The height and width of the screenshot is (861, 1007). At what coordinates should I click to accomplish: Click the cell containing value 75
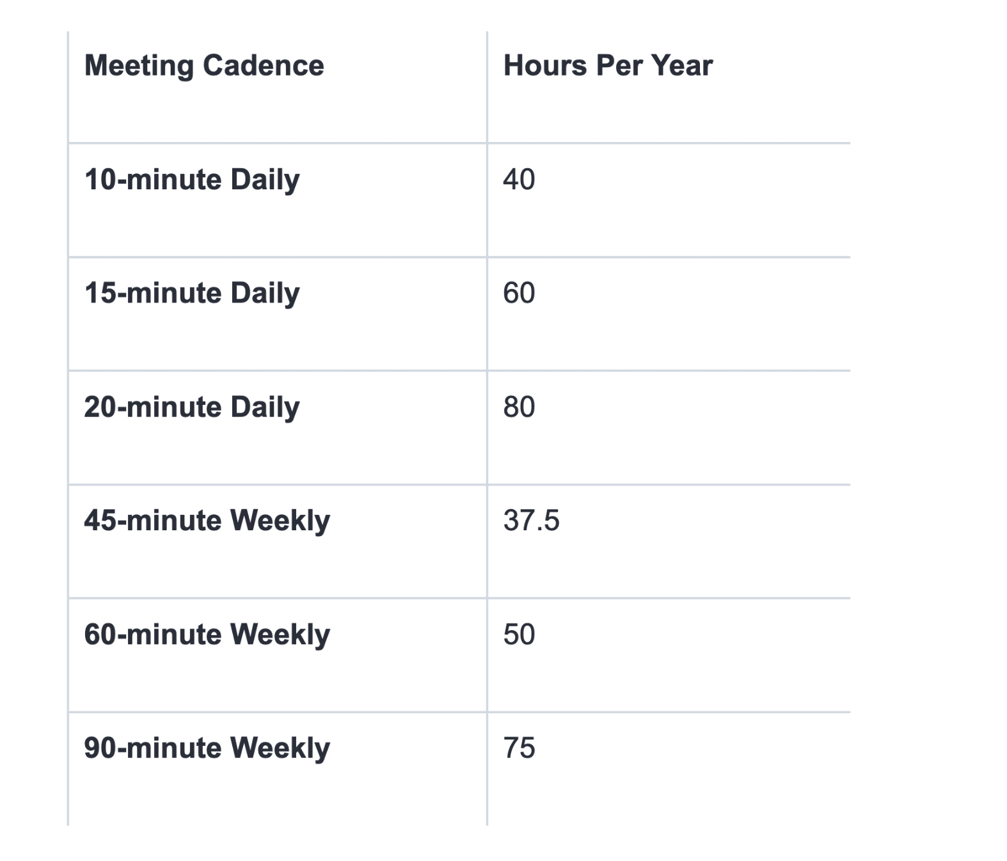tap(669, 769)
